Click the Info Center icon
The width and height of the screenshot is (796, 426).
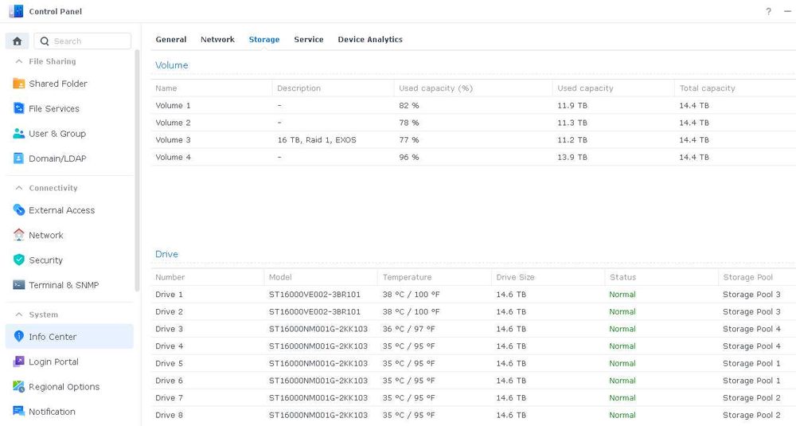(19, 336)
